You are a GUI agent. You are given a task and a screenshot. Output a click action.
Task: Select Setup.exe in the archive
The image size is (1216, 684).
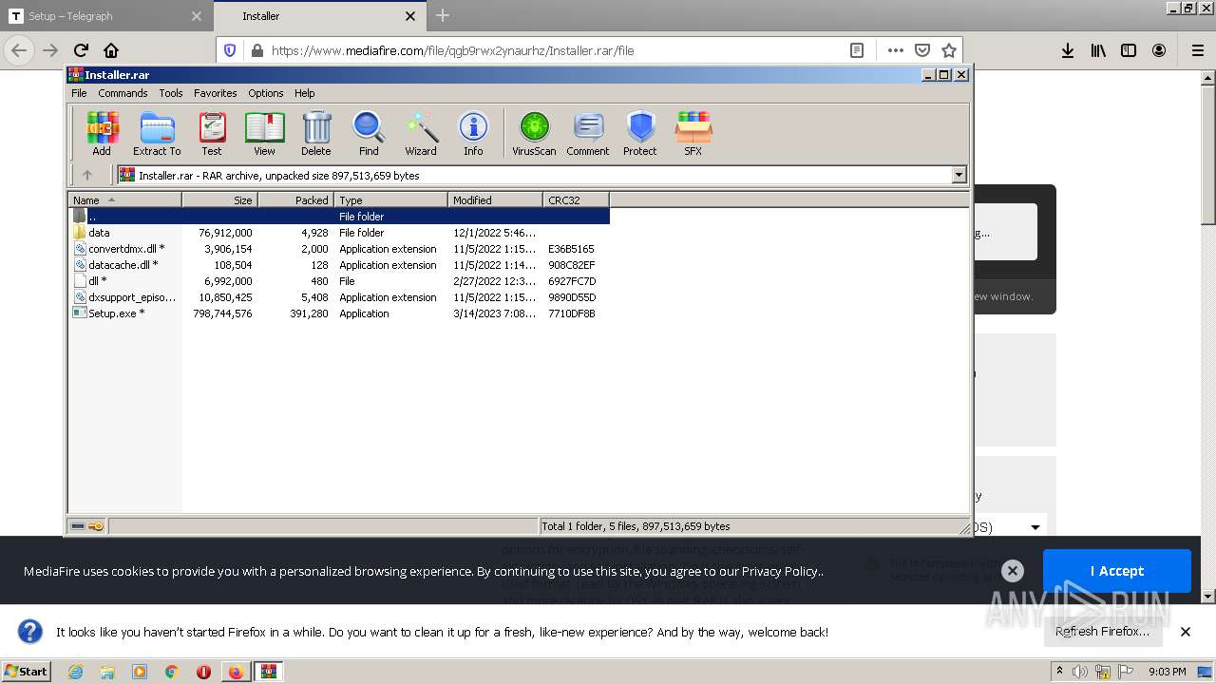(339, 313)
